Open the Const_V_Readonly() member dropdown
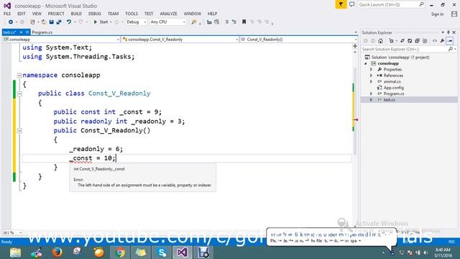The image size is (460, 259). pyautogui.click(x=299, y=40)
